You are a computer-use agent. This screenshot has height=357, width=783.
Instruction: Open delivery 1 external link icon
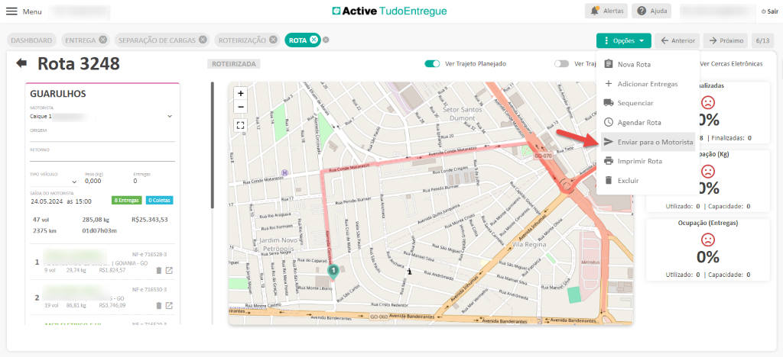point(169,270)
